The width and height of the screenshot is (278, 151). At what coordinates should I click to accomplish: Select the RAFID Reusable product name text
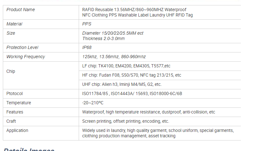pyautogui.click(x=137, y=12)
